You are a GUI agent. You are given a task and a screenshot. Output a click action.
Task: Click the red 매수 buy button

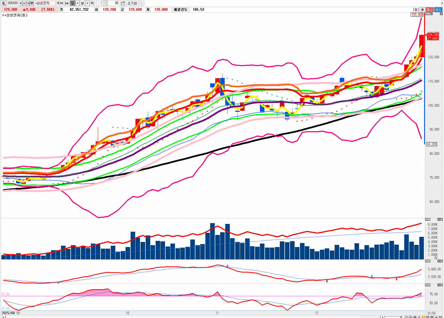click(430, 10)
